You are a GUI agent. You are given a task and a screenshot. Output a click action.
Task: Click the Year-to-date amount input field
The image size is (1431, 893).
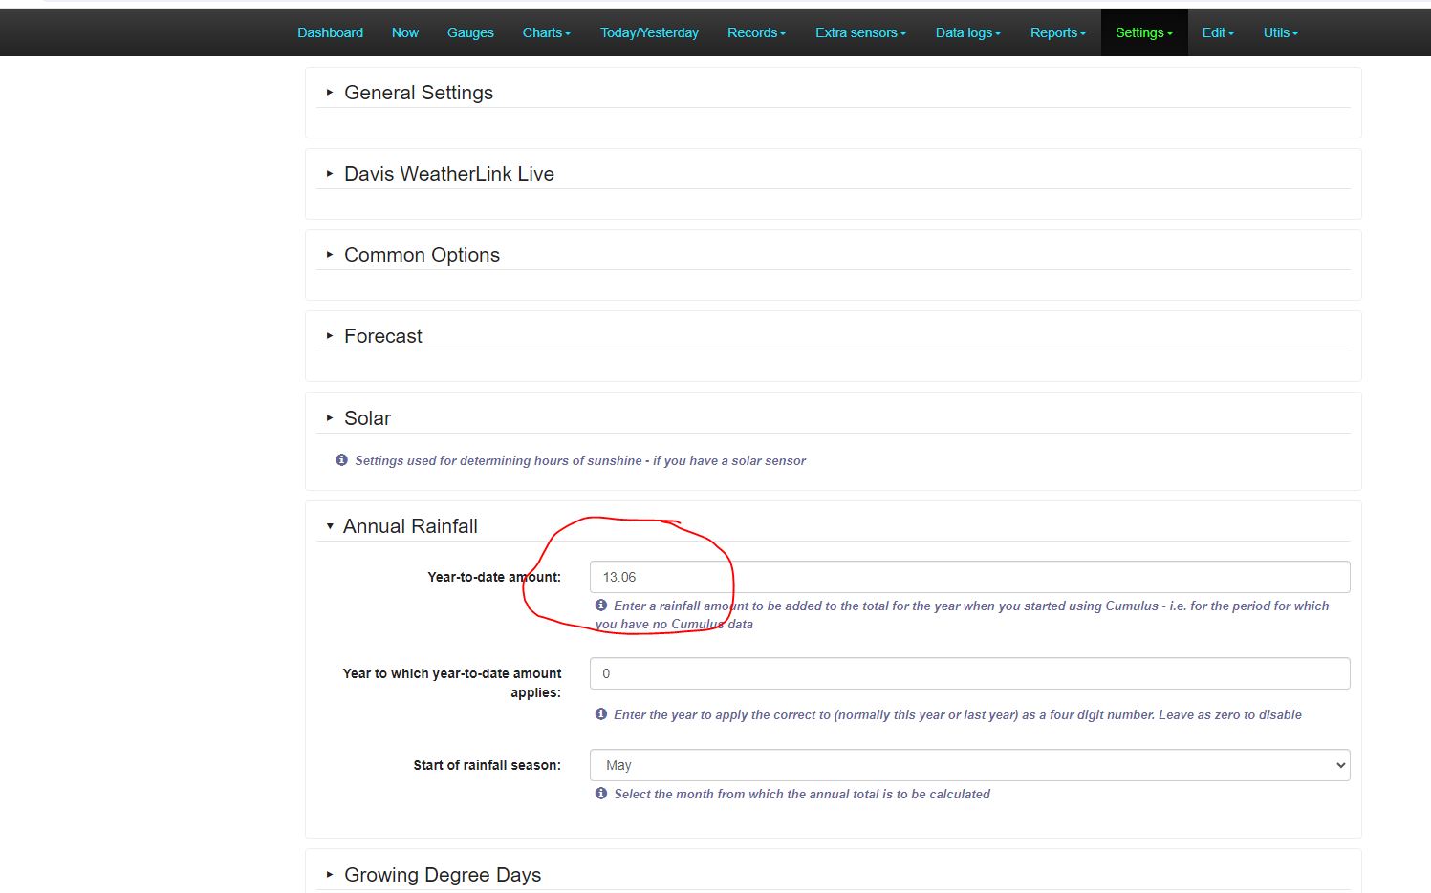click(x=969, y=577)
